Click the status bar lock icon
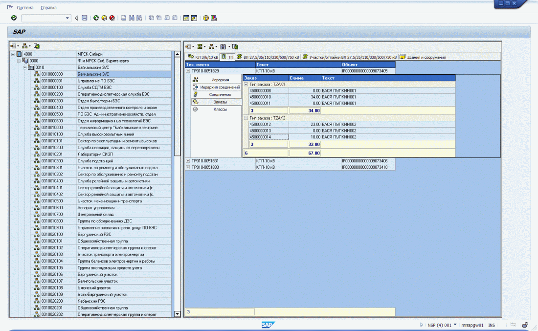538x331 pixels. coord(525,325)
